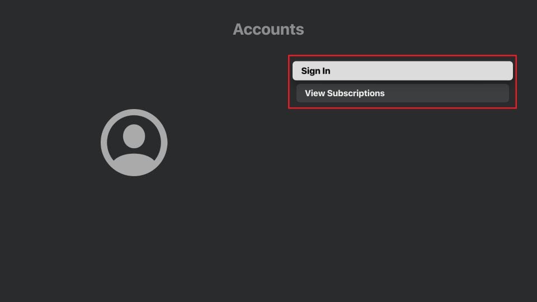Click the profile avatar icon
This screenshot has width=537, height=302.
click(134, 143)
